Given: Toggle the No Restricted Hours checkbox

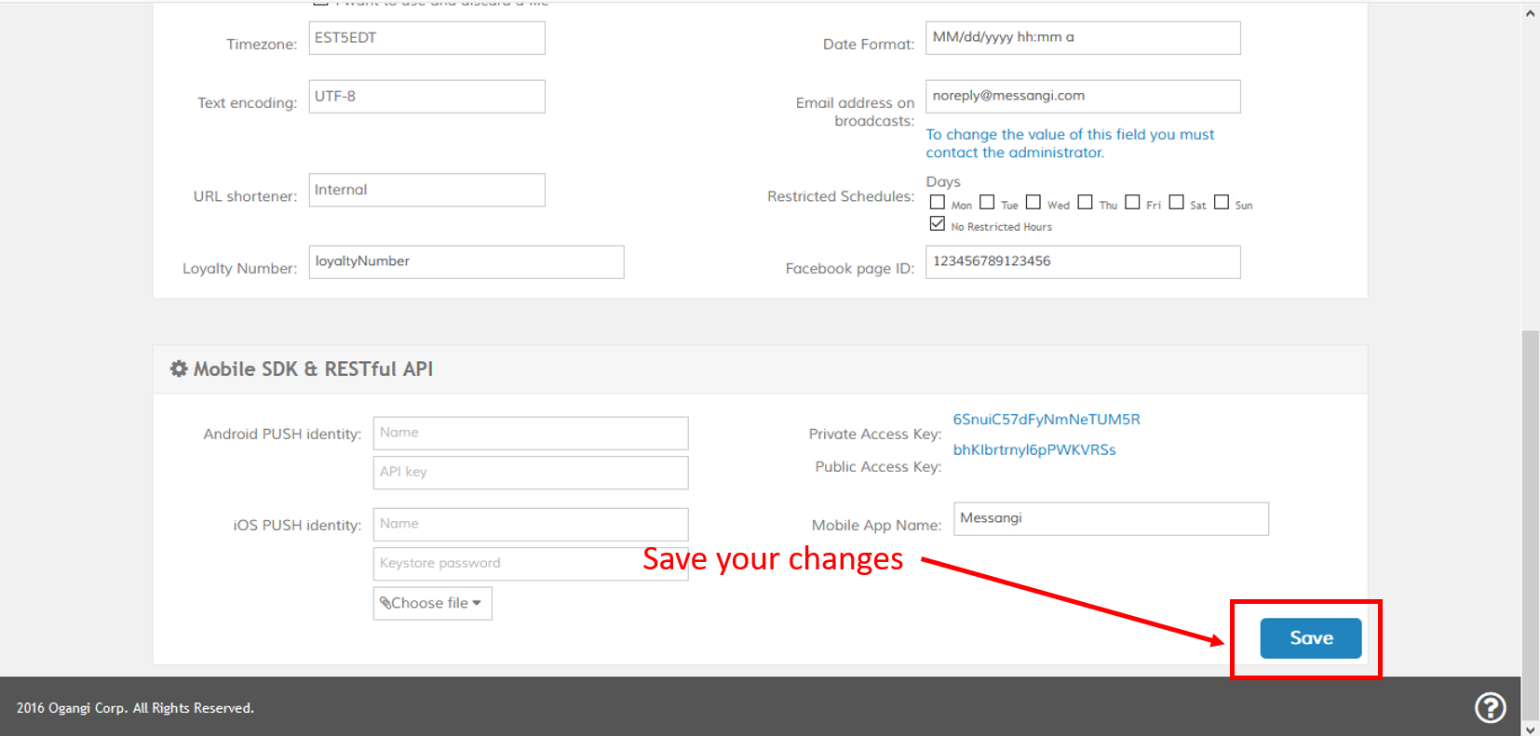Looking at the screenshot, I should pyautogui.click(x=938, y=224).
